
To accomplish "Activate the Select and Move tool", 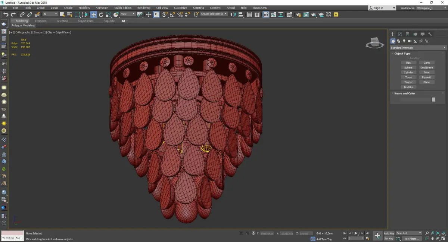I will coord(93,15).
